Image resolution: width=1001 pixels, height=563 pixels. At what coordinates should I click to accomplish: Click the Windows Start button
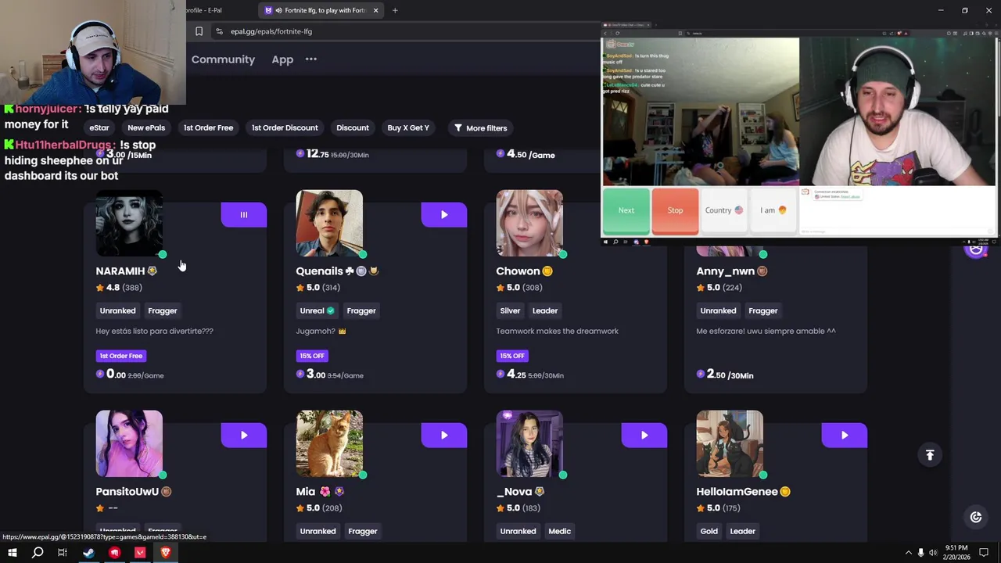[x=12, y=553]
